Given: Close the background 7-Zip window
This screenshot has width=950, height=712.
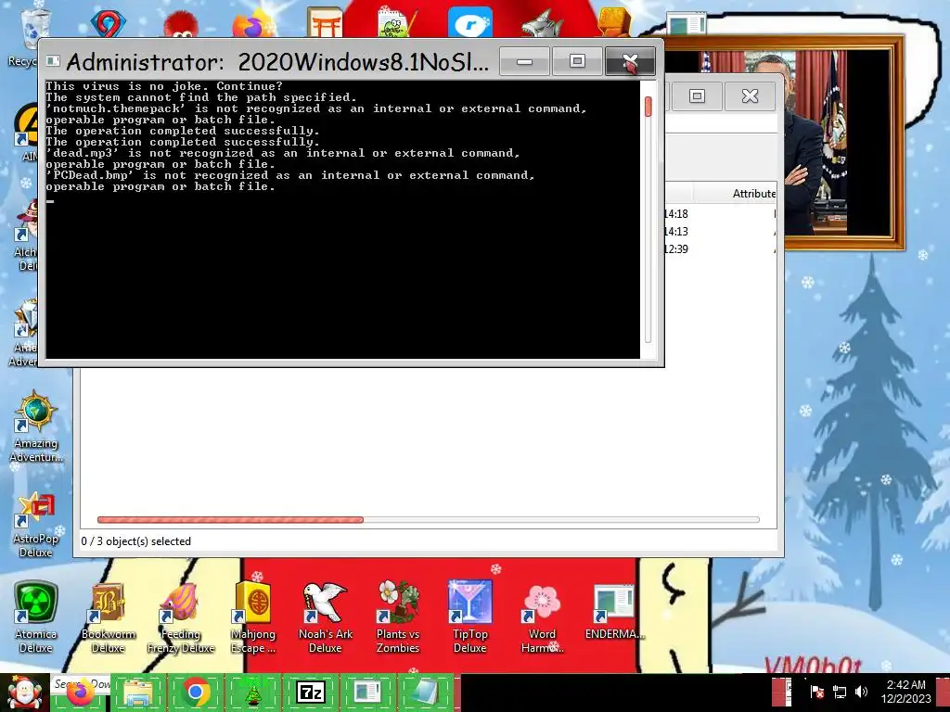Looking at the screenshot, I should coord(750,95).
